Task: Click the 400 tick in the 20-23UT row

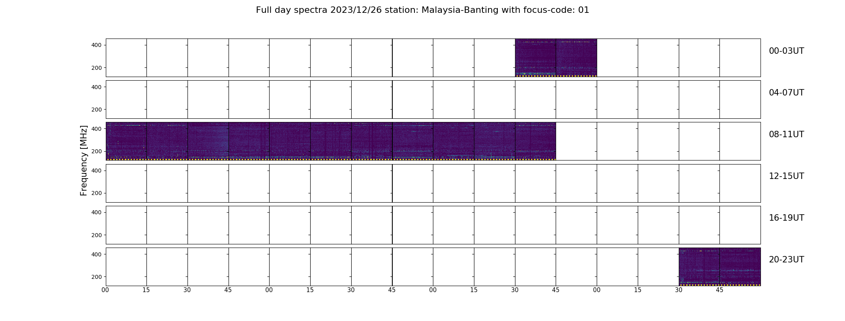Action: pos(97,254)
